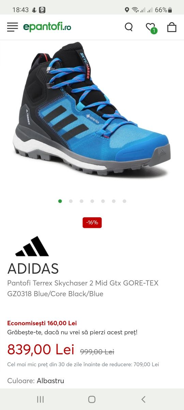
Task: Select the second image carousel dot
Action: pyautogui.click(x=71, y=201)
